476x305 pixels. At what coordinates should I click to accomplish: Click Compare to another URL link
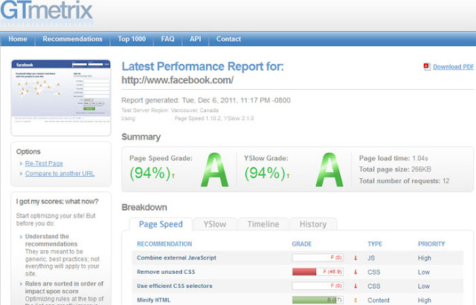[59, 174]
